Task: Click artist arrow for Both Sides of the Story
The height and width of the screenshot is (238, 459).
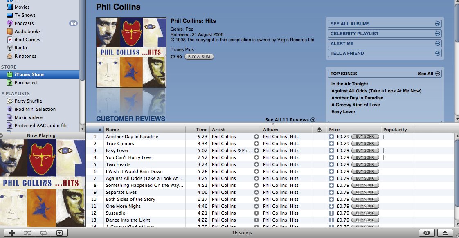Action: click(256, 200)
